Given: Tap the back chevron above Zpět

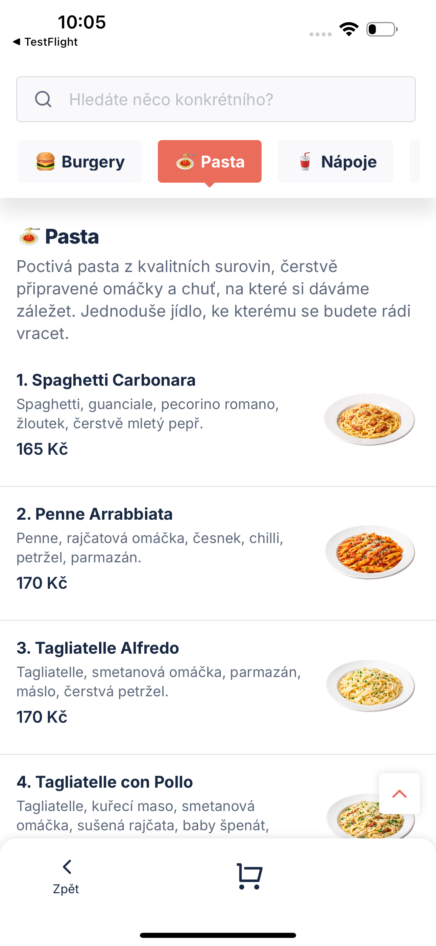Looking at the screenshot, I should 67,867.
